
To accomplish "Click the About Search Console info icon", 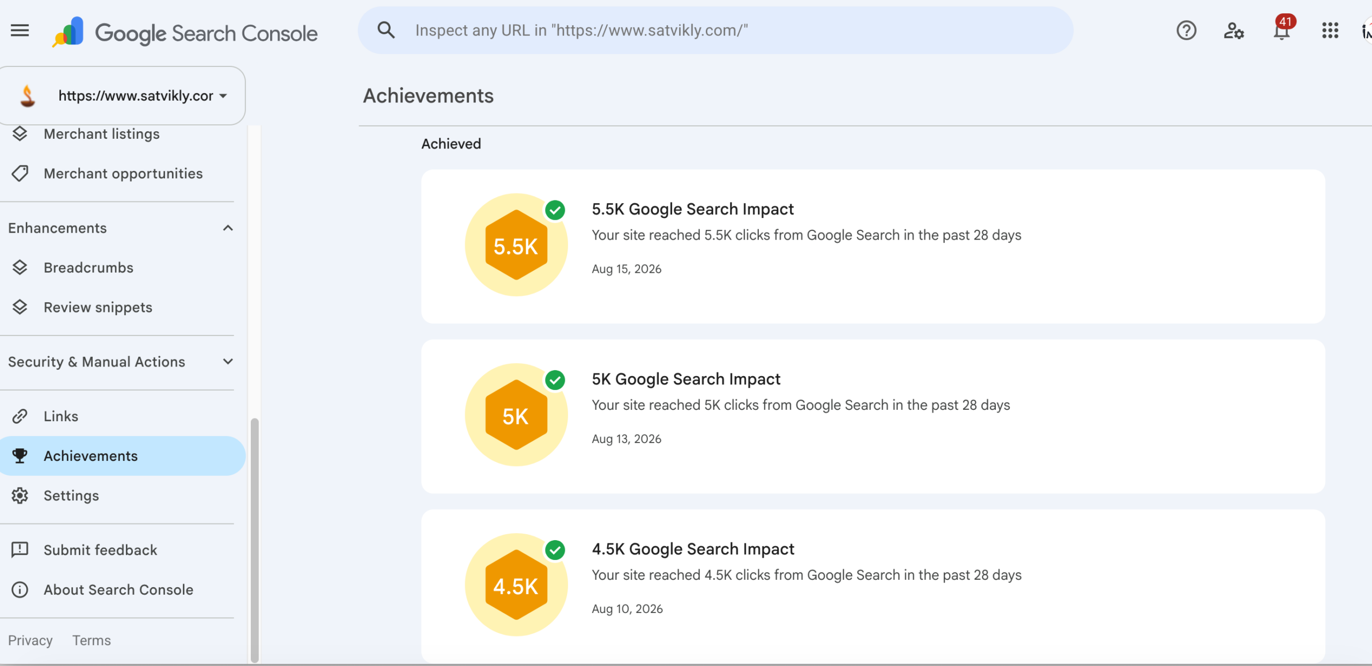I will pyautogui.click(x=20, y=590).
